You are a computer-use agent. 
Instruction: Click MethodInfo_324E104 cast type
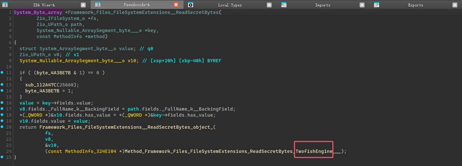pyautogui.click(x=91, y=151)
